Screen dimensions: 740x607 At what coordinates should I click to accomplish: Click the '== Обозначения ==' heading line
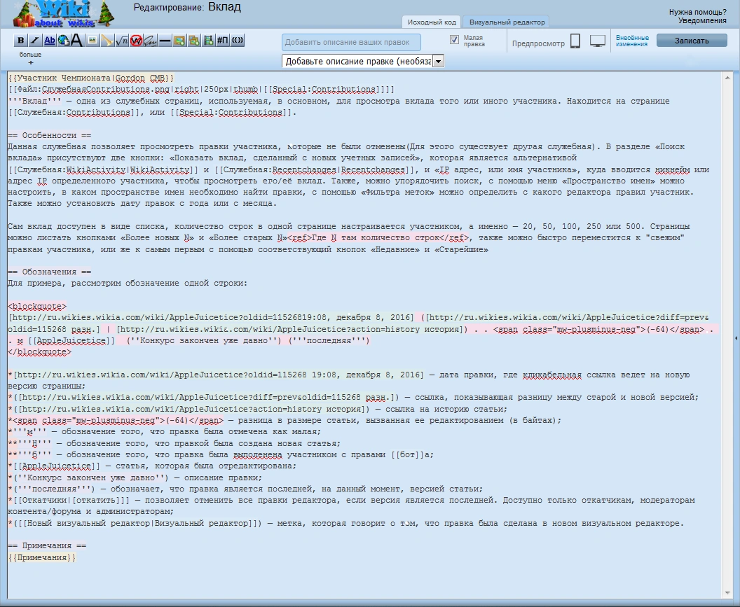pyautogui.click(x=50, y=272)
